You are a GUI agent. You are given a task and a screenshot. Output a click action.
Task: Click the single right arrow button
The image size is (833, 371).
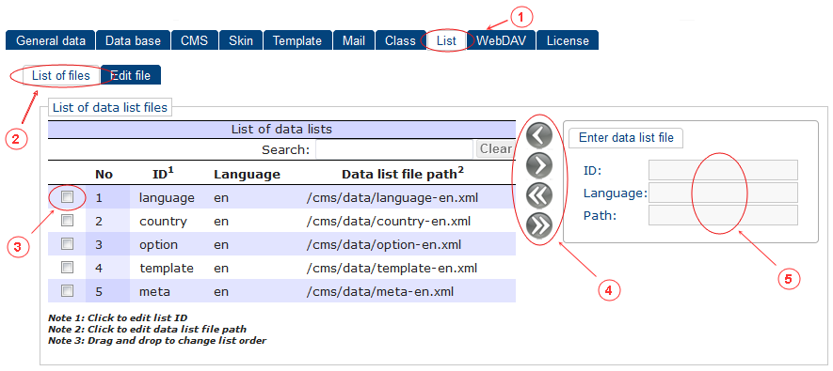539,166
